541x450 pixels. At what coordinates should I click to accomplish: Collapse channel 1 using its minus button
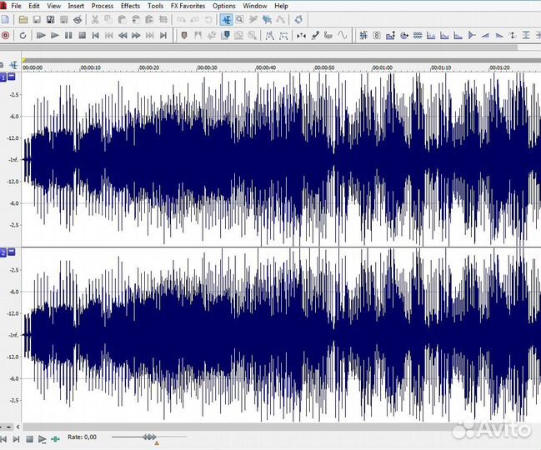click(x=12, y=77)
